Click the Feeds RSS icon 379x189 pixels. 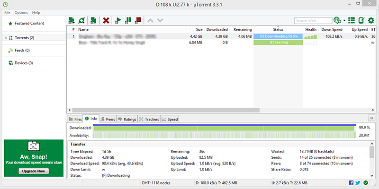[10, 51]
